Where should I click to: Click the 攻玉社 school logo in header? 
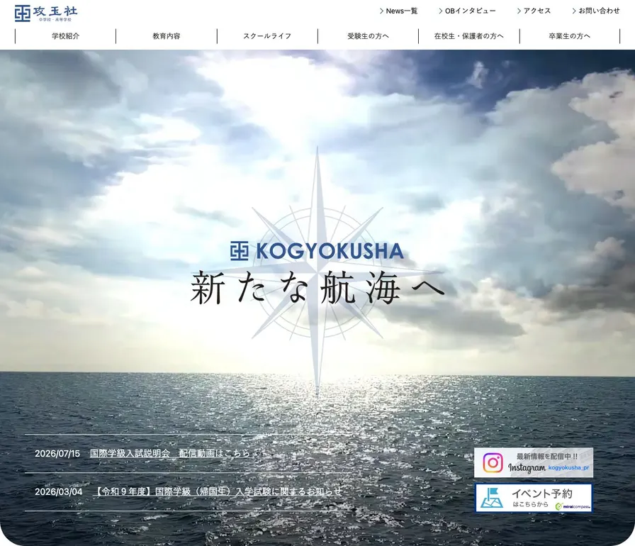[x=46, y=13]
